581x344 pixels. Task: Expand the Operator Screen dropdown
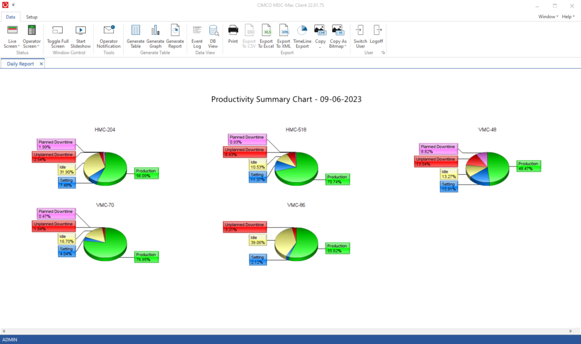click(32, 46)
